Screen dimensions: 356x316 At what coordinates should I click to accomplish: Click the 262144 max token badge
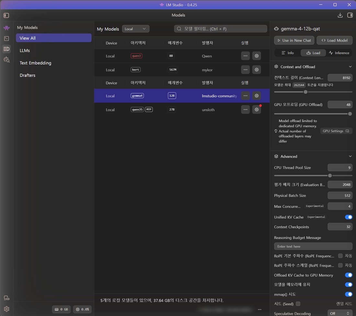point(299,85)
